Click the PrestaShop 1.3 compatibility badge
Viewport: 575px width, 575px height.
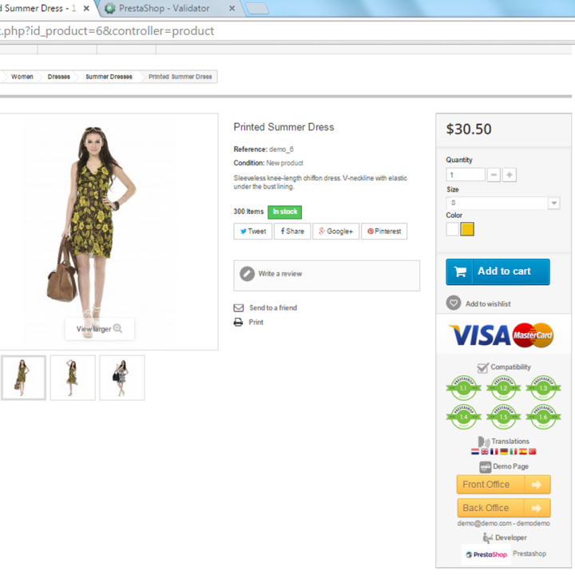(x=543, y=388)
